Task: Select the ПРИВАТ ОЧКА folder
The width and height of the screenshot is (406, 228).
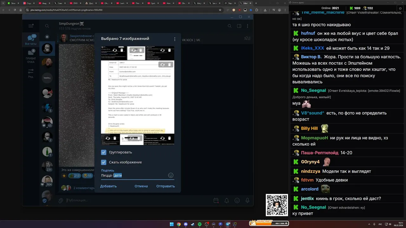Action: [x=31, y=56]
